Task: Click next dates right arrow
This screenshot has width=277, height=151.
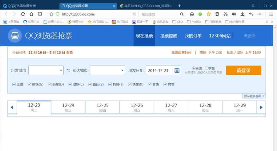Action: [261, 107]
